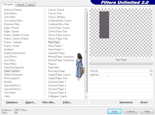Click the scrollbar down arrow in filter list

[86, 97]
